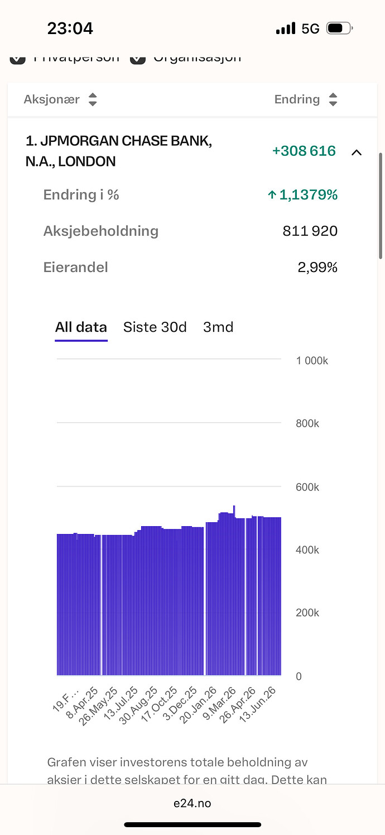Tap the cellular signal bars icon
This screenshot has width=385, height=835.
286,28
